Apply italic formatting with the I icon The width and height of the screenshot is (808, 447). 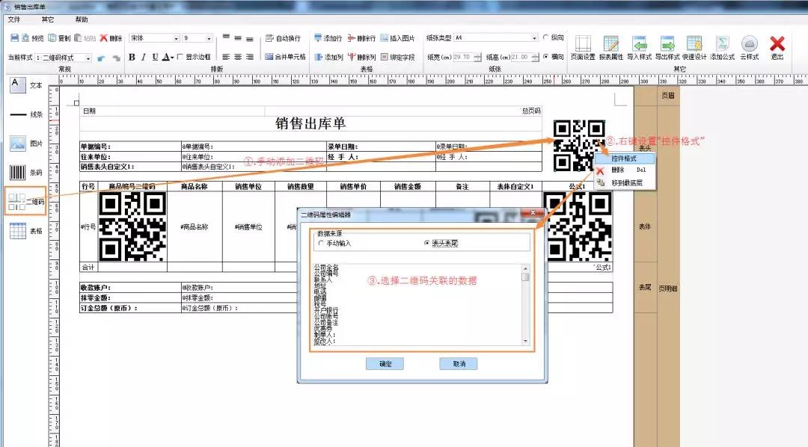click(143, 57)
